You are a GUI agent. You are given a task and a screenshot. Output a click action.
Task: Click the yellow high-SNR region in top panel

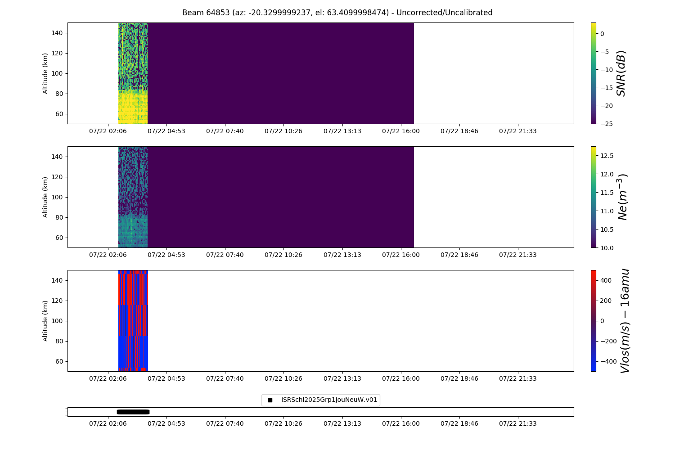point(133,108)
